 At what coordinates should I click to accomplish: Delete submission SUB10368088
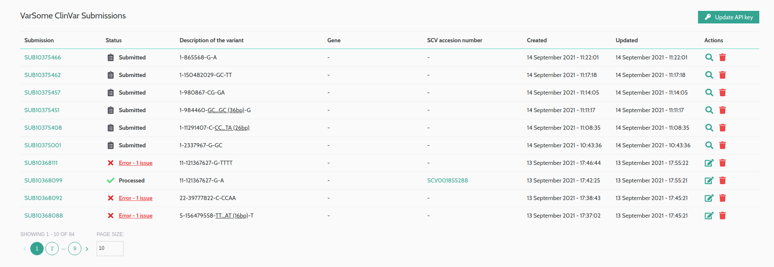click(722, 216)
